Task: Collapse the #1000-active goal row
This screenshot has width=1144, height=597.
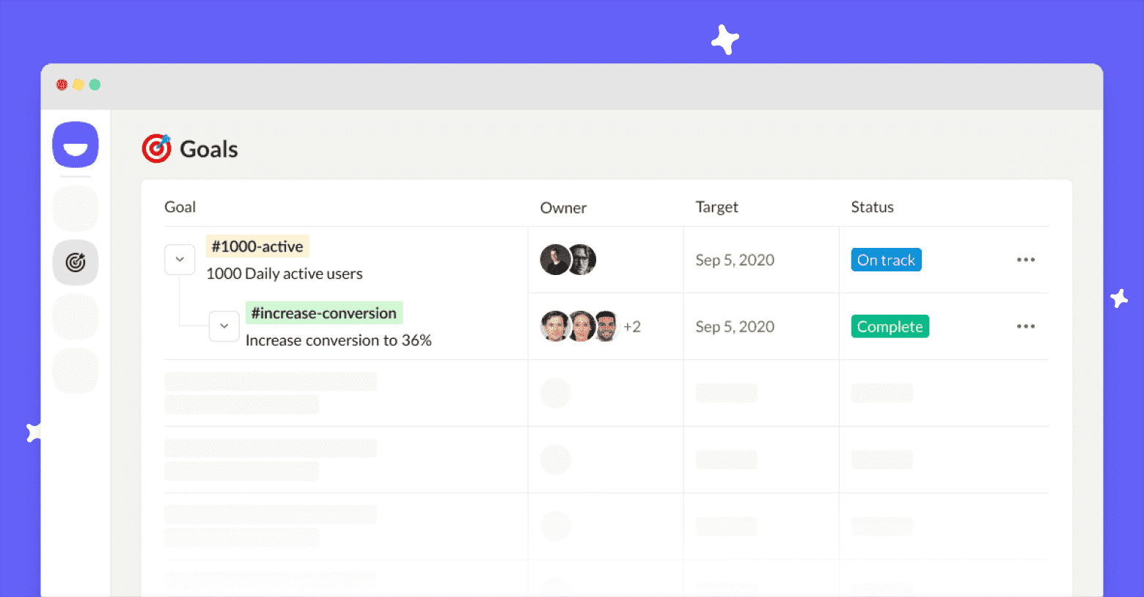Action: 180,260
